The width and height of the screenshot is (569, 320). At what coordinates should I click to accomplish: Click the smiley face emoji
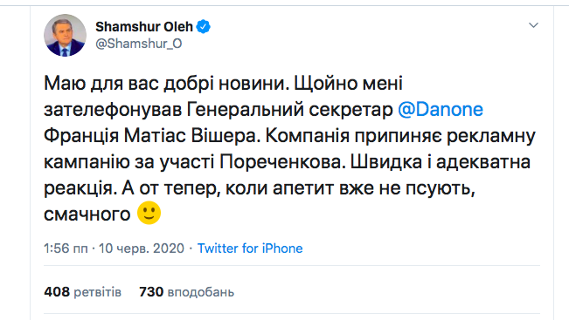pos(149,213)
